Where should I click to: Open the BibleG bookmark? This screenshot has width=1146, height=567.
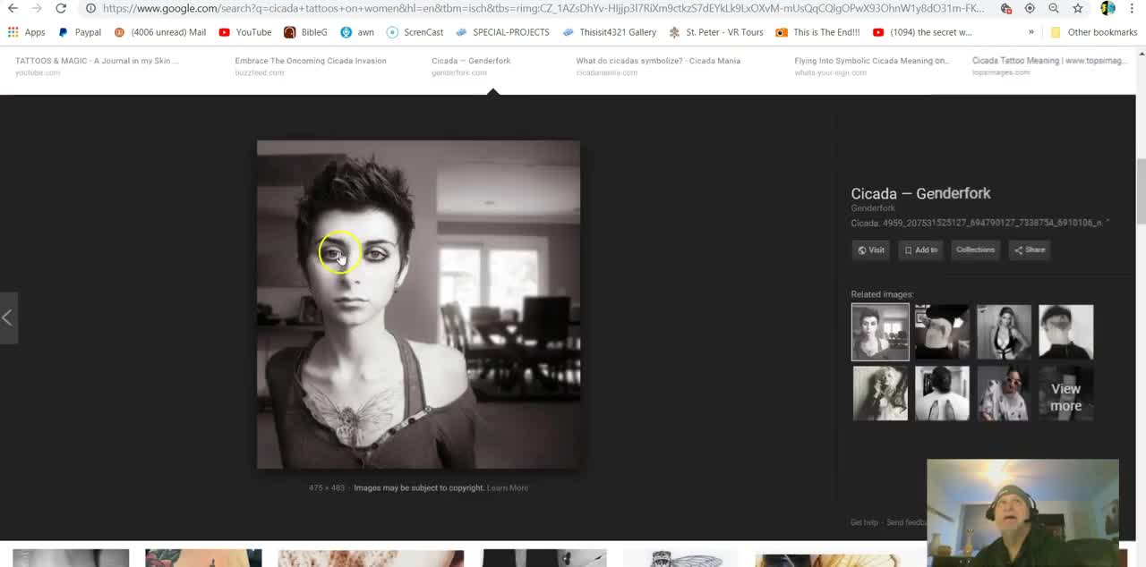[305, 32]
